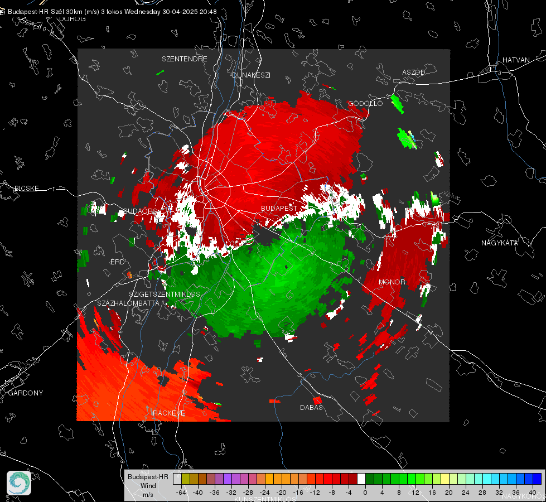Click the DABAS town label
The image size is (546, 502).
311,407
